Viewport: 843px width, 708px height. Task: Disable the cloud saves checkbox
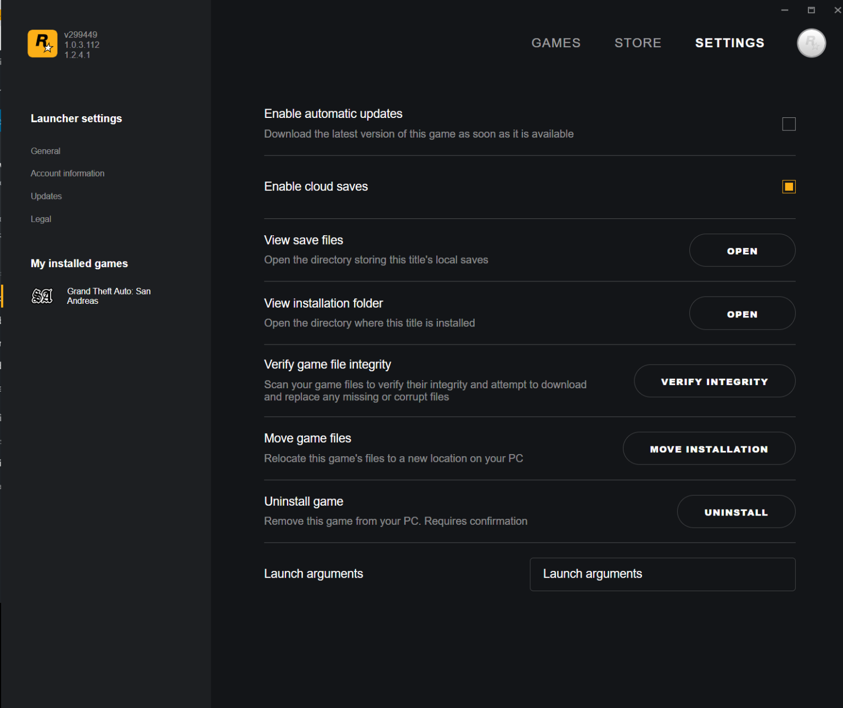tap(788, 187)
